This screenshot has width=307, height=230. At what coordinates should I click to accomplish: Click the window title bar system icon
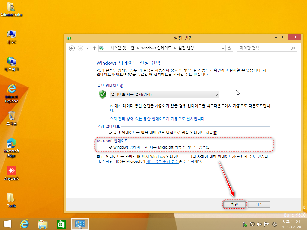tap(69, 38)
